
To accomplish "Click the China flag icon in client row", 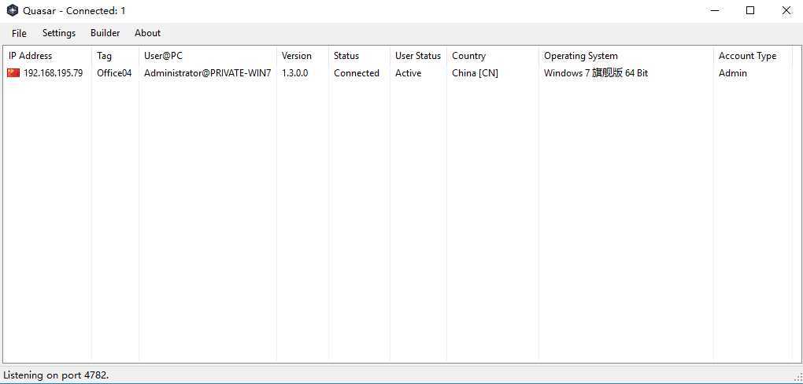I will click(x=13, y=72).
